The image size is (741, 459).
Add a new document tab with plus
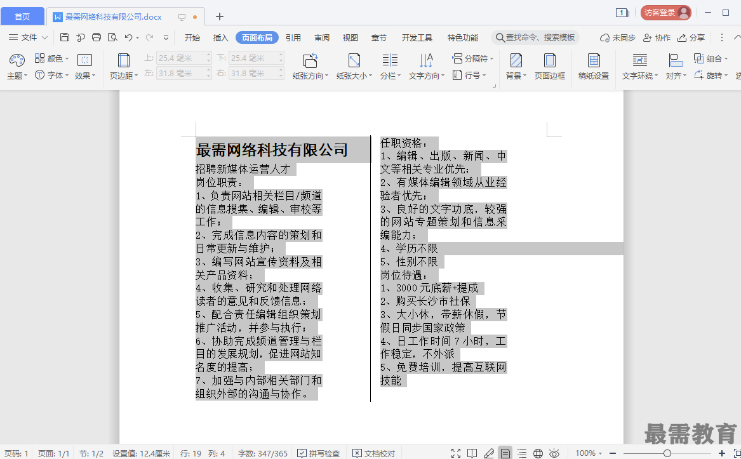coord(219,17)
